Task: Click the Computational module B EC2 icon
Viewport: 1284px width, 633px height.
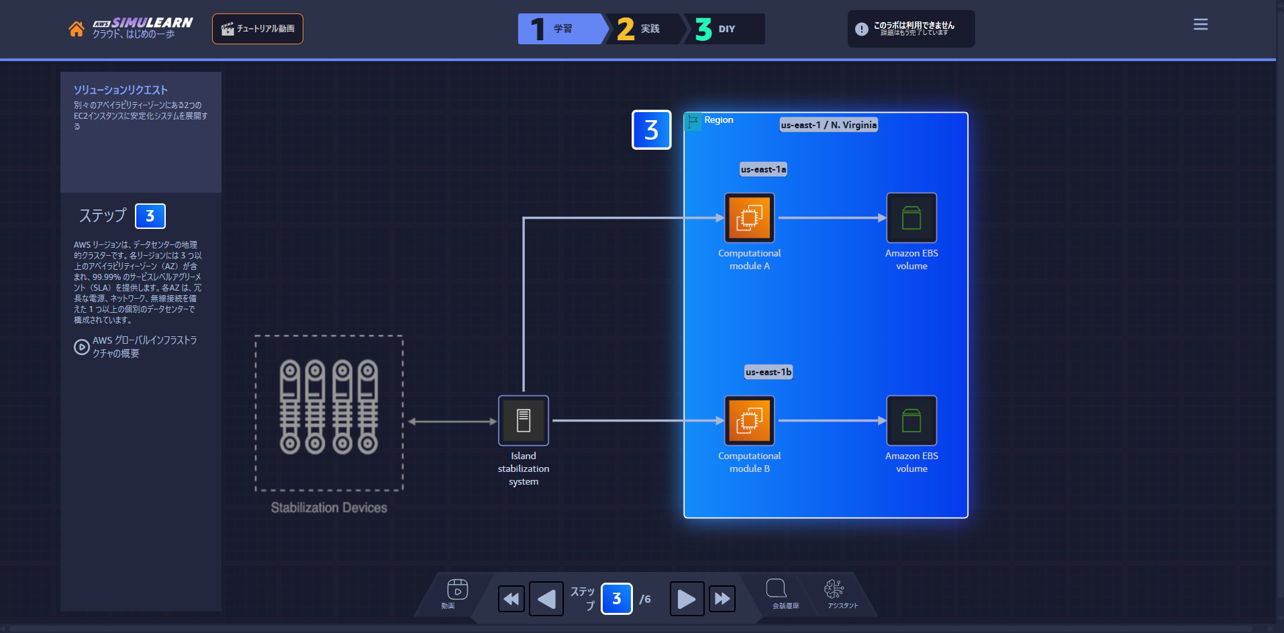Action: click(749, 420)
